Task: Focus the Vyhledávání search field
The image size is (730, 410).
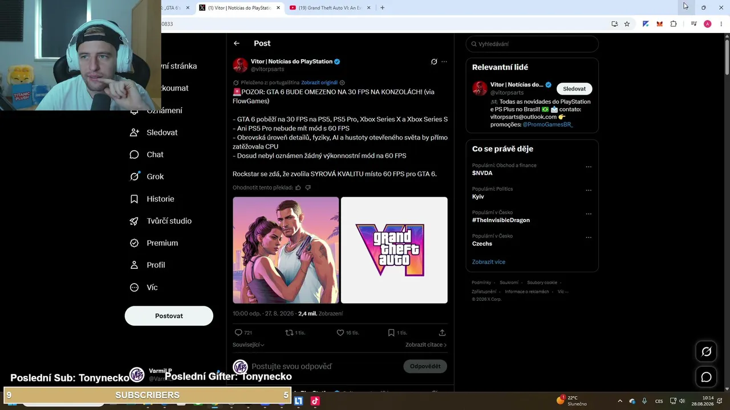Action: [532, 44]
